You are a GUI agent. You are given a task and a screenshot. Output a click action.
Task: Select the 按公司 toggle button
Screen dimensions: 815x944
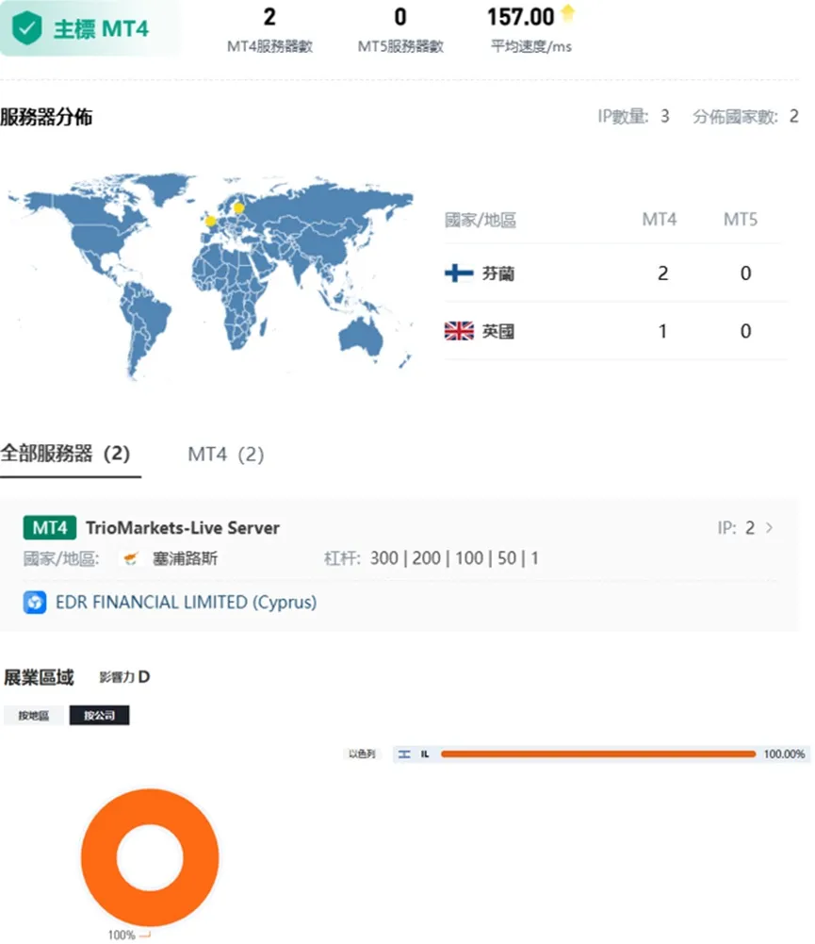[99, 715]
